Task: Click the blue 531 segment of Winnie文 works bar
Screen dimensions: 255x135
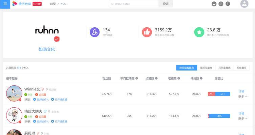Action: (222, 94)
